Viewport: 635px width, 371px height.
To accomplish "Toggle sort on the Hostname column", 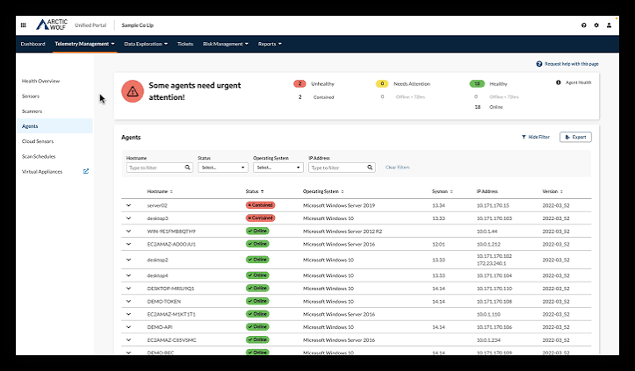I will (x=160, y=191).
